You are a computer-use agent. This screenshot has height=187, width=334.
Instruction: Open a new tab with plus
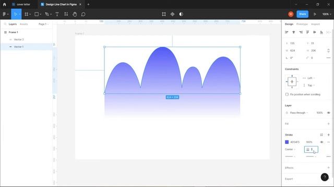pyautogui.click(x=88, y=4)
